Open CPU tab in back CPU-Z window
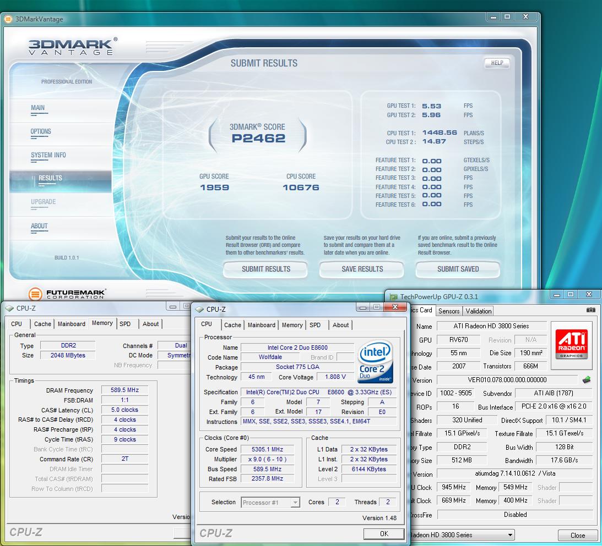The image size is (602, 546). (17, 324)
